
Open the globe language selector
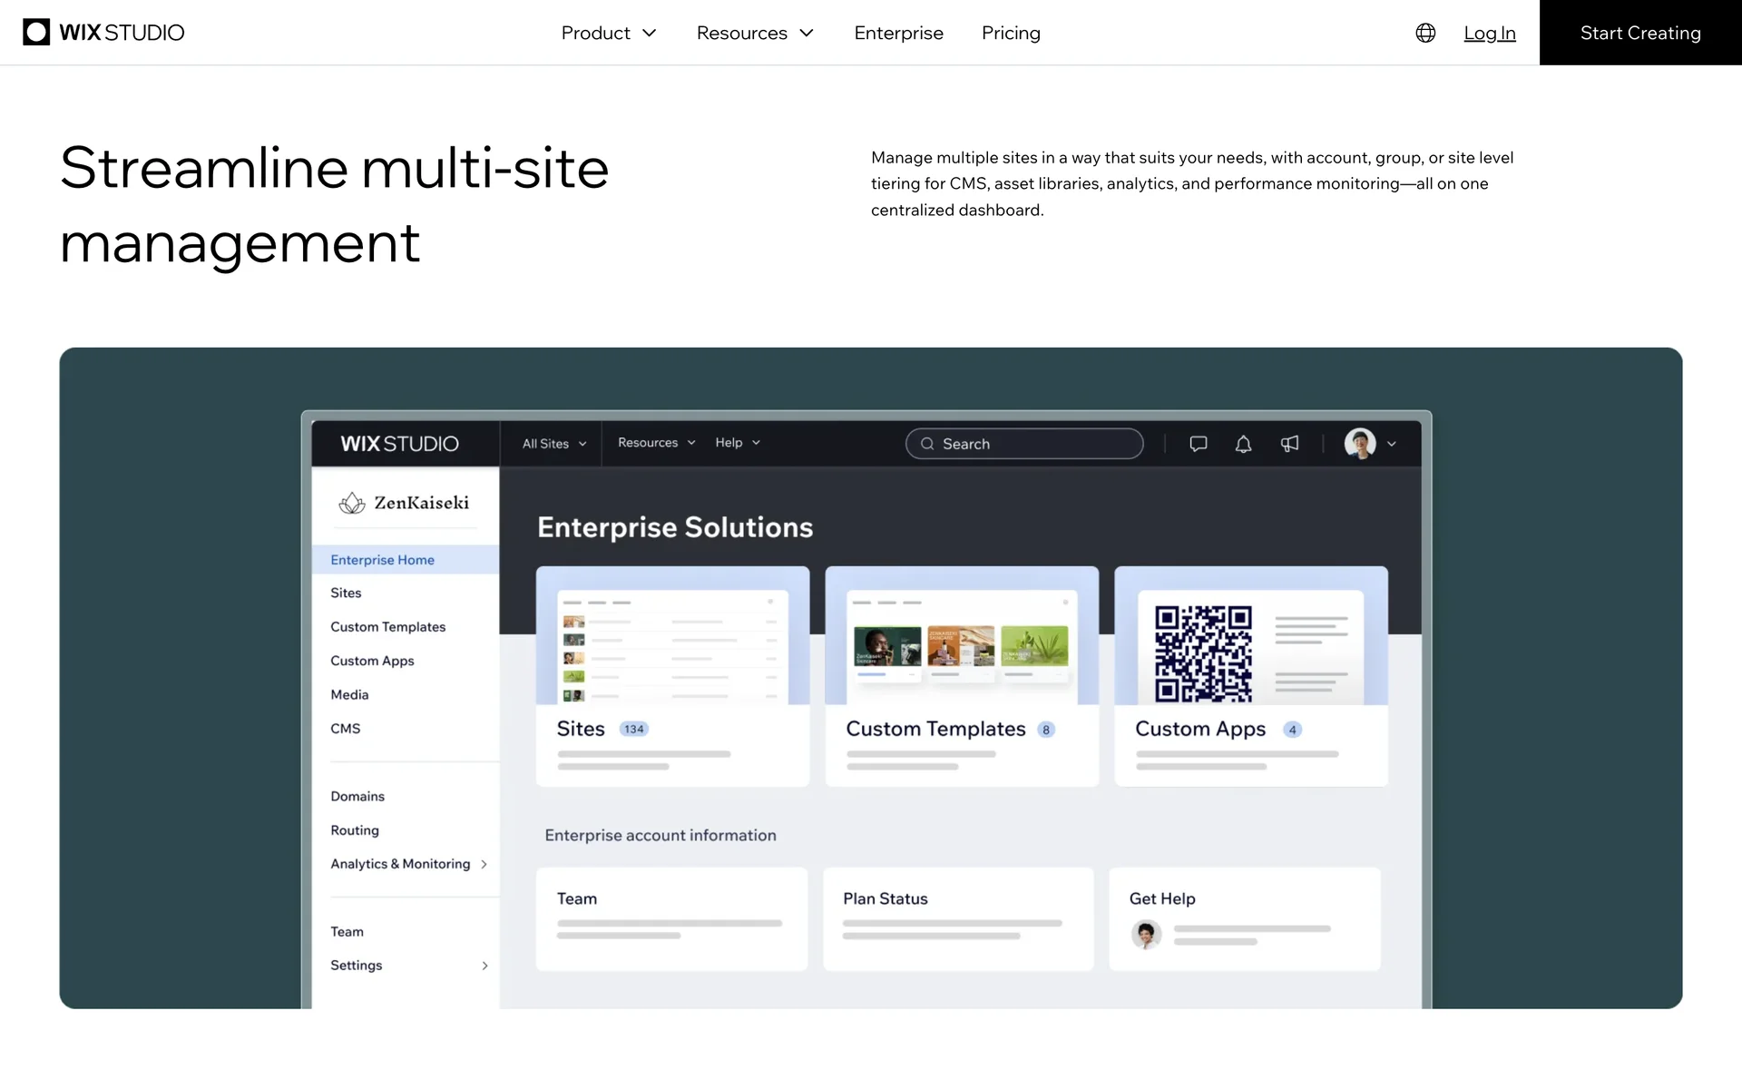tap(1425, 33)
